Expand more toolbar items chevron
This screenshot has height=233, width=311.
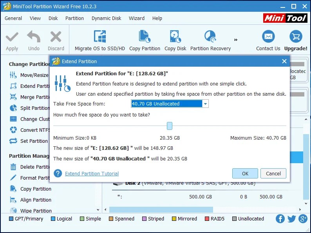[236, 40]
